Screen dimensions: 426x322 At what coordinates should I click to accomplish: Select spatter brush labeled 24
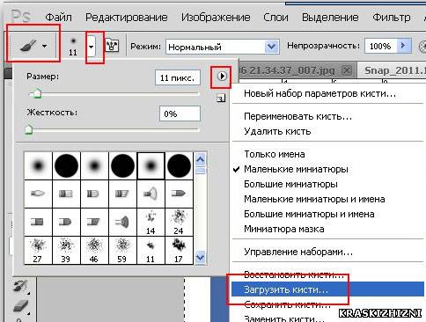[x=179, y=223]
